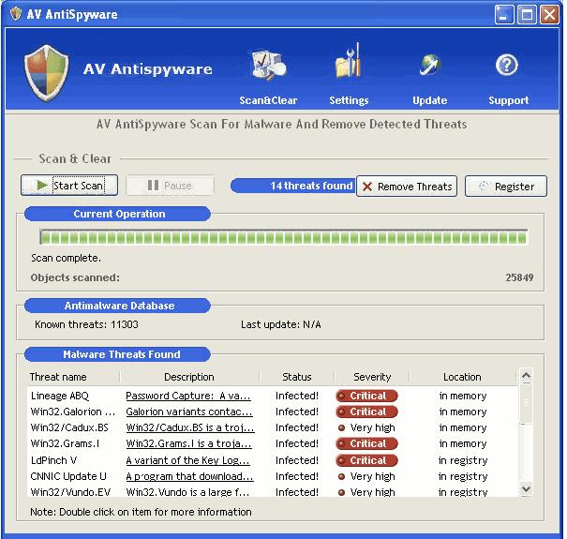
Task: Open the Password Capture description link
Action: tap(188, 396)
